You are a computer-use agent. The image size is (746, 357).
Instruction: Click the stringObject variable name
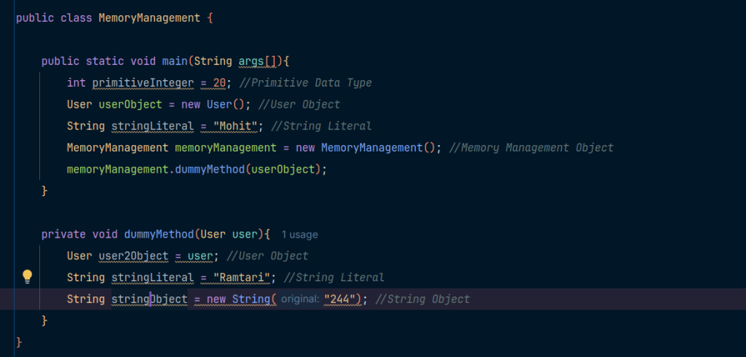(149, 299)
